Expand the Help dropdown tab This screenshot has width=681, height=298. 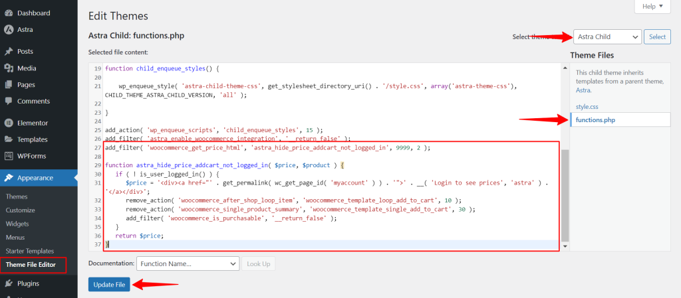click(652, 7)
